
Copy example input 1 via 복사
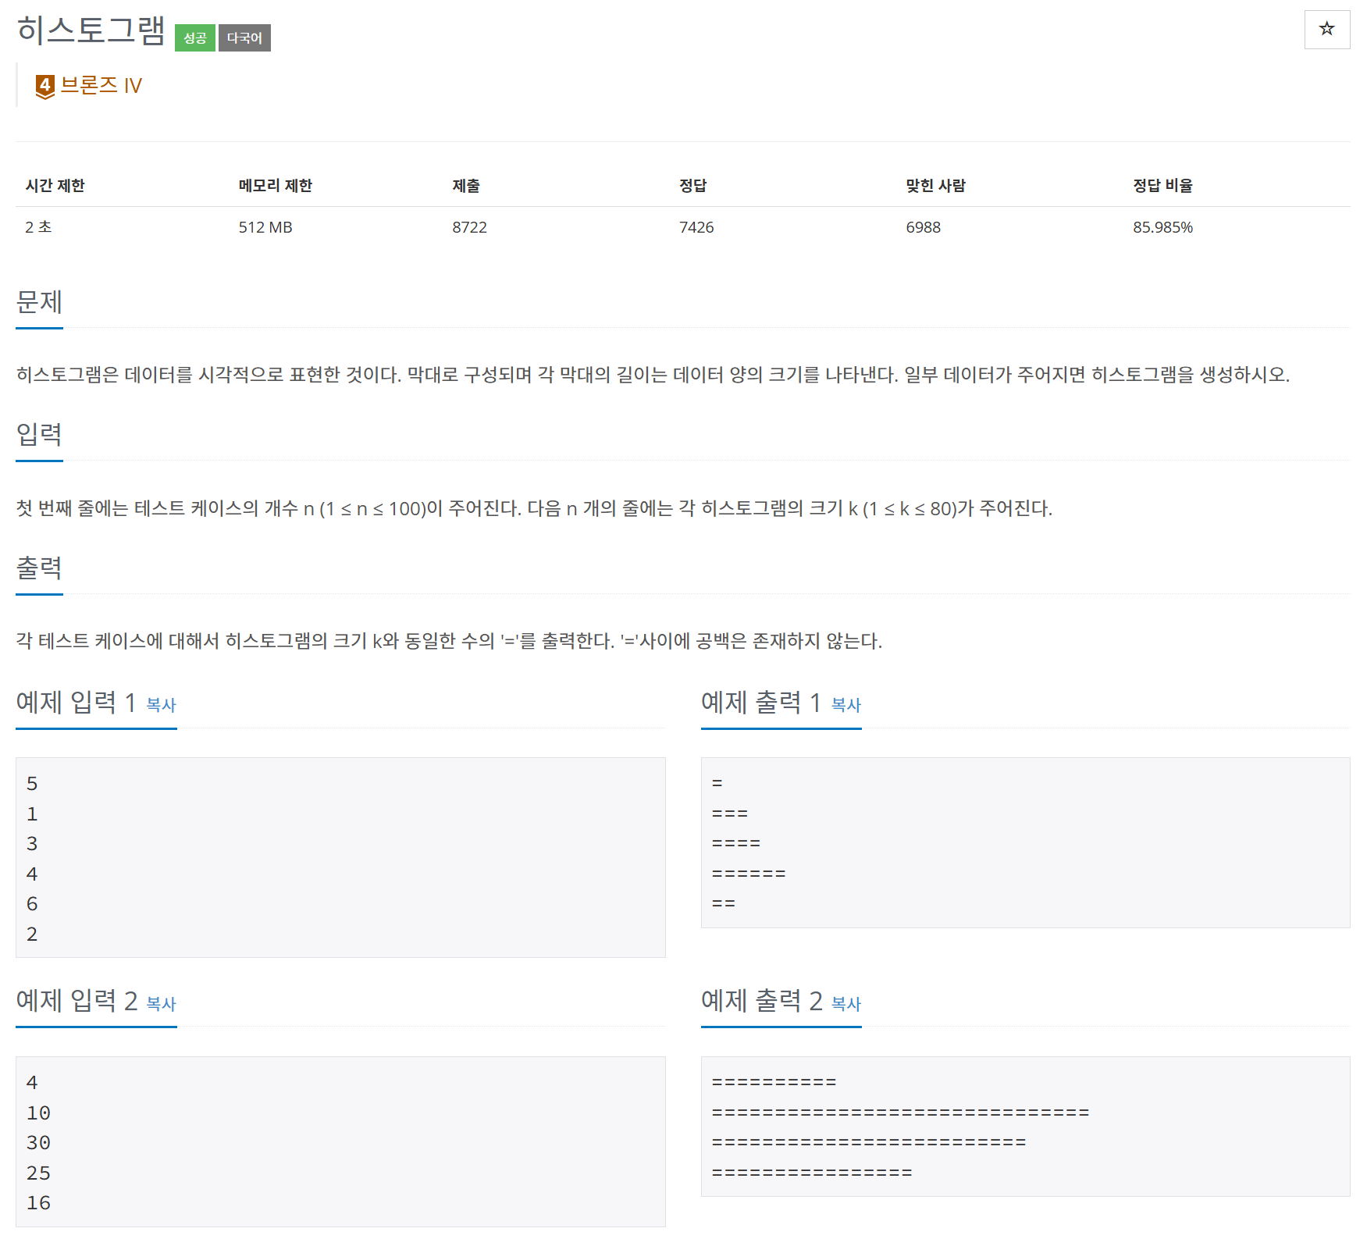pyautogui.click(x=162, y=704)
